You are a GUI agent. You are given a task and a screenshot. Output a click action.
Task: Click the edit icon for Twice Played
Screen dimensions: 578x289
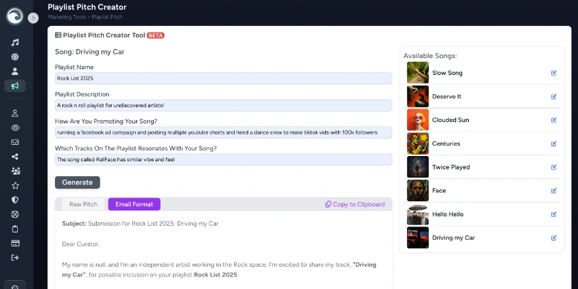pyautogui.click(x=553, y=167)
